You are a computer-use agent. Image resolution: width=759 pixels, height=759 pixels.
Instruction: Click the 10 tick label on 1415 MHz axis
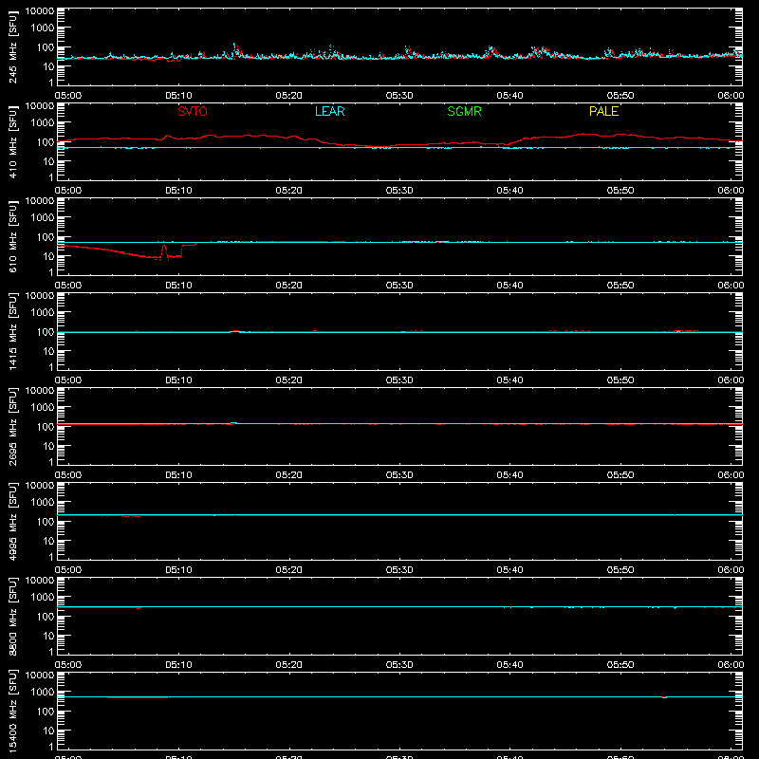[48, 351]
